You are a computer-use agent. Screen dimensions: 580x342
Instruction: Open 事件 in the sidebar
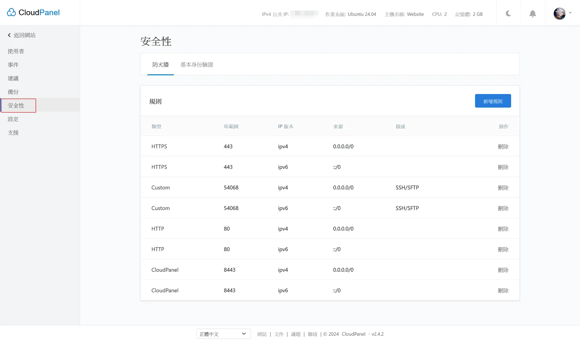click(13, 65)
